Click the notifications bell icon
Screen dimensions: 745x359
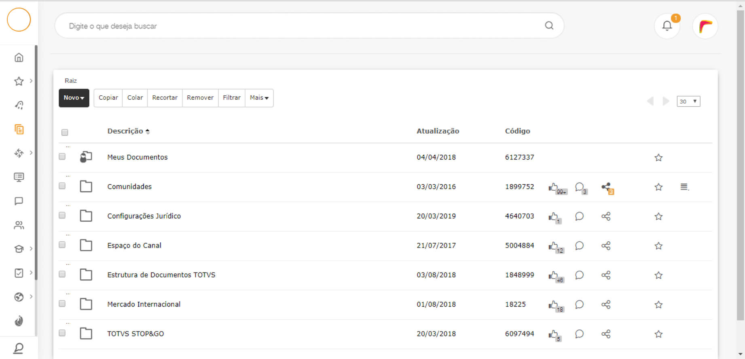pos(667,26)
